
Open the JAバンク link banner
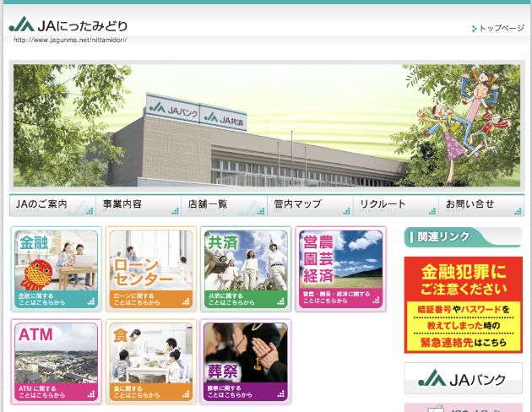click(463, 377)
